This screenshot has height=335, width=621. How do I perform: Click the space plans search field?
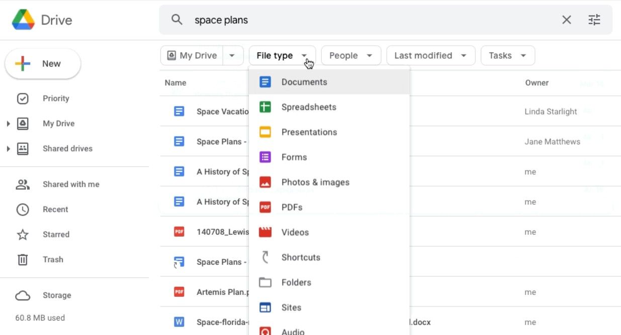coord(352,20)
